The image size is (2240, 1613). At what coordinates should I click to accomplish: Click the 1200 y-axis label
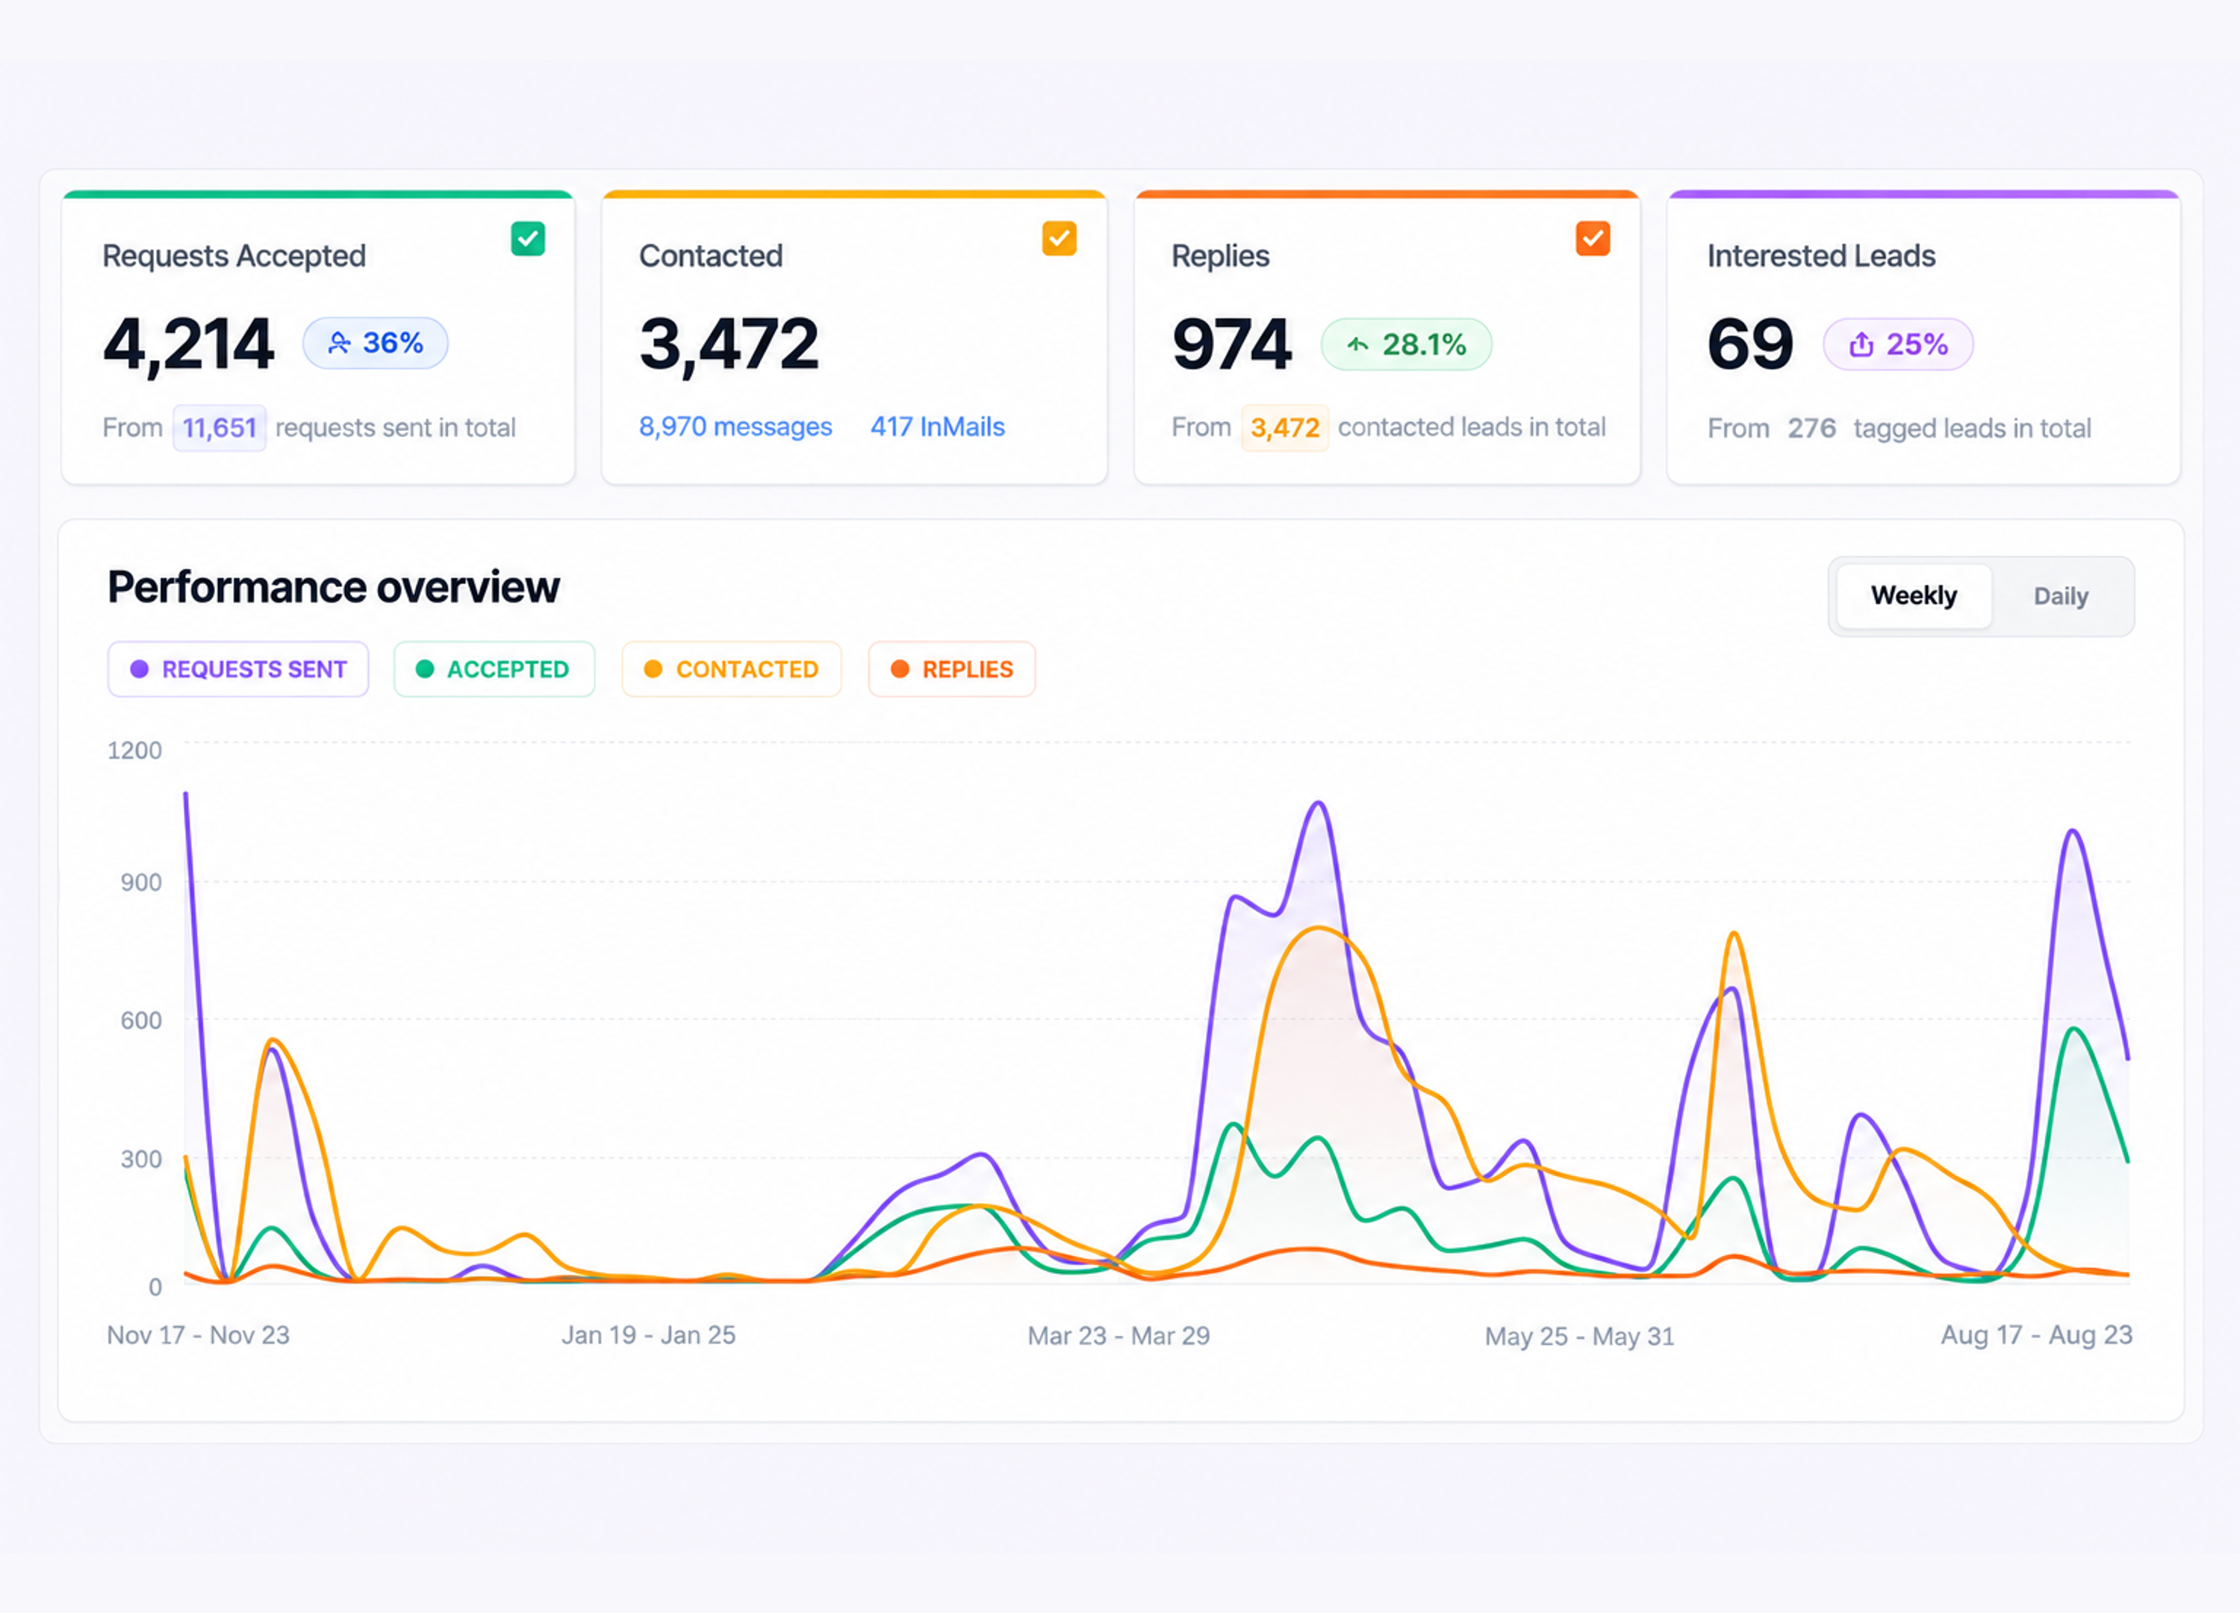[x=134, y=750]
